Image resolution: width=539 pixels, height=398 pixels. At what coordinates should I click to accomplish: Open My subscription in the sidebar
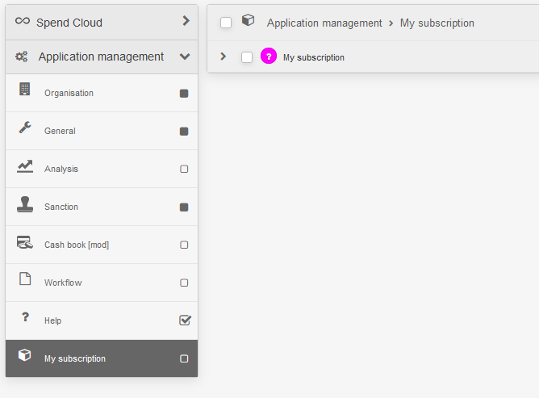pos(75,358)
